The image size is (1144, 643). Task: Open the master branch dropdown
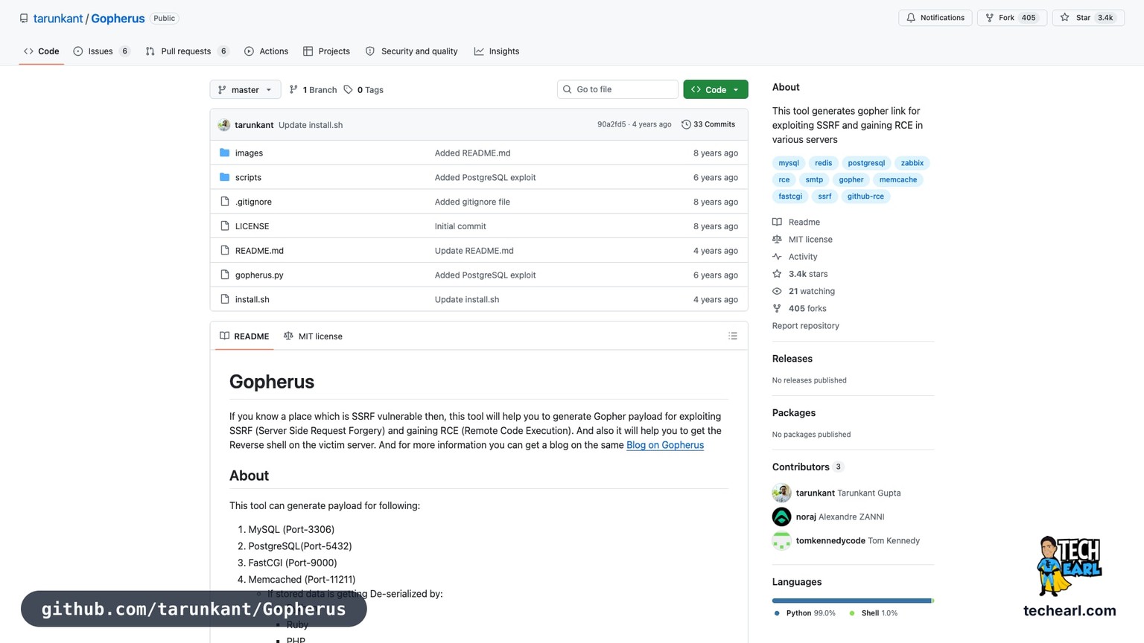[x=245, y=90]
